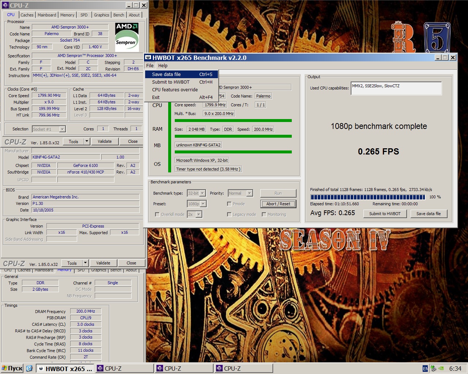Open the Benchmark type 32-bit dropdown

(203, 193)
